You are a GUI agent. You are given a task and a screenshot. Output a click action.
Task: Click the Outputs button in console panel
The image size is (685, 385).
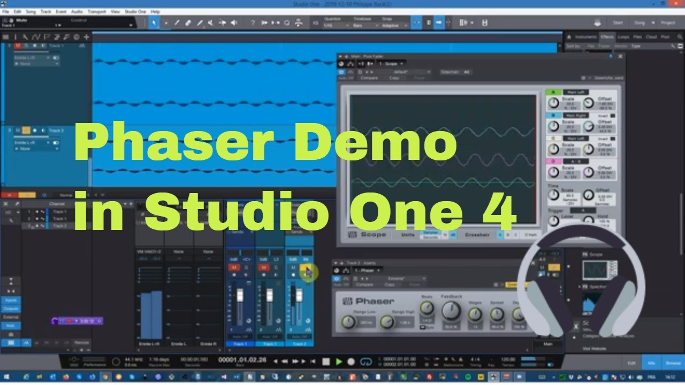point(11,309)
